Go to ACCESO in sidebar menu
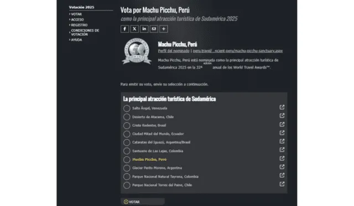 [x=77, y=20]
